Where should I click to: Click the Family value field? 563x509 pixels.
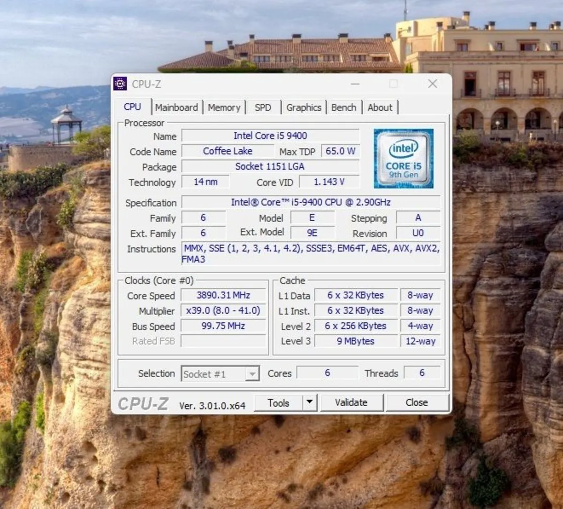[203, 218]
